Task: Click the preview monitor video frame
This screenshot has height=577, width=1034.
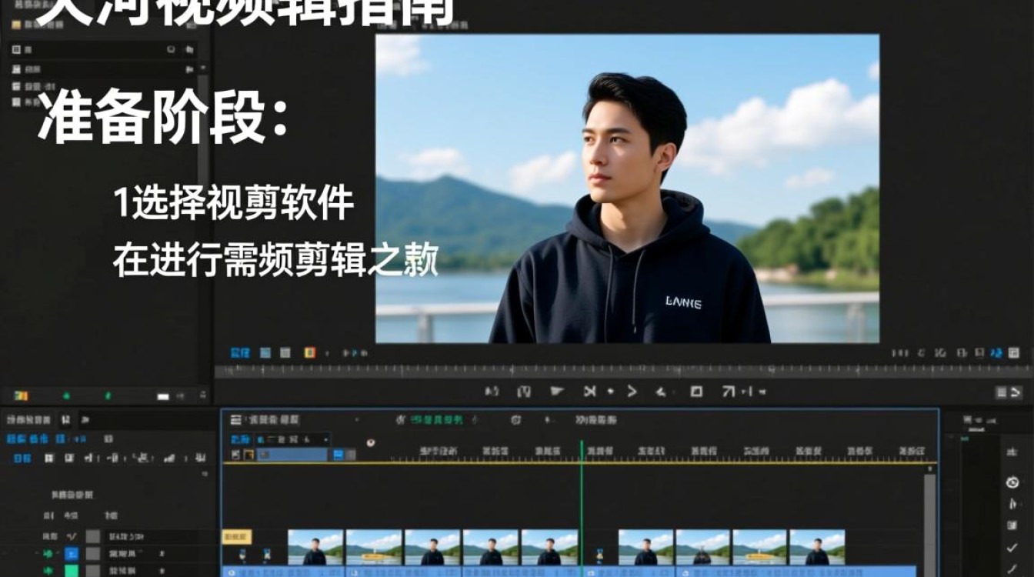Action: click(x=627, y=188)
